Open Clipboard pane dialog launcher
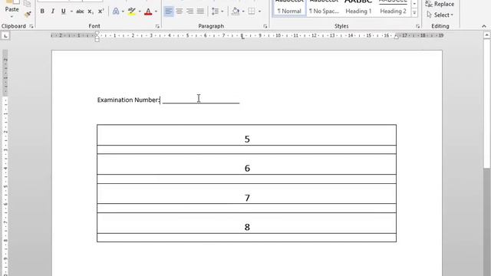This screenshot has height=276, width=491. click(x=31, y=26)
